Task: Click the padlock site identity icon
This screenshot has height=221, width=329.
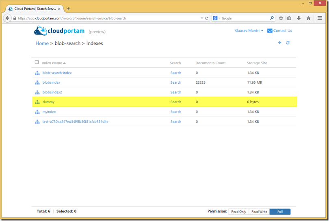Action: pyautogui.click(x=15, y=18)
